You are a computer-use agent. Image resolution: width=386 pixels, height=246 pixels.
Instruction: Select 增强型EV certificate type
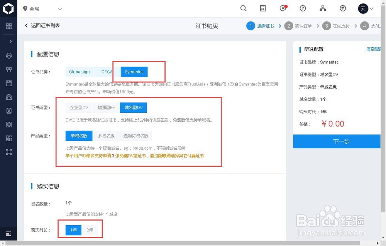pos(107,107)
